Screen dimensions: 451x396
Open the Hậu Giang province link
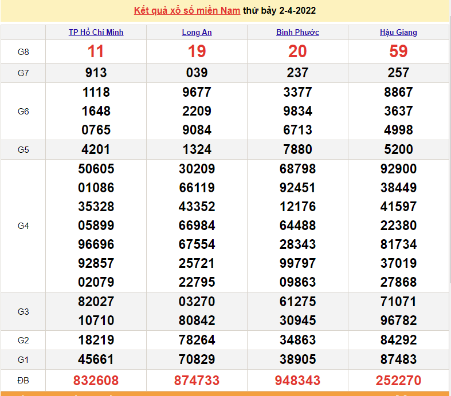(398, 32)
